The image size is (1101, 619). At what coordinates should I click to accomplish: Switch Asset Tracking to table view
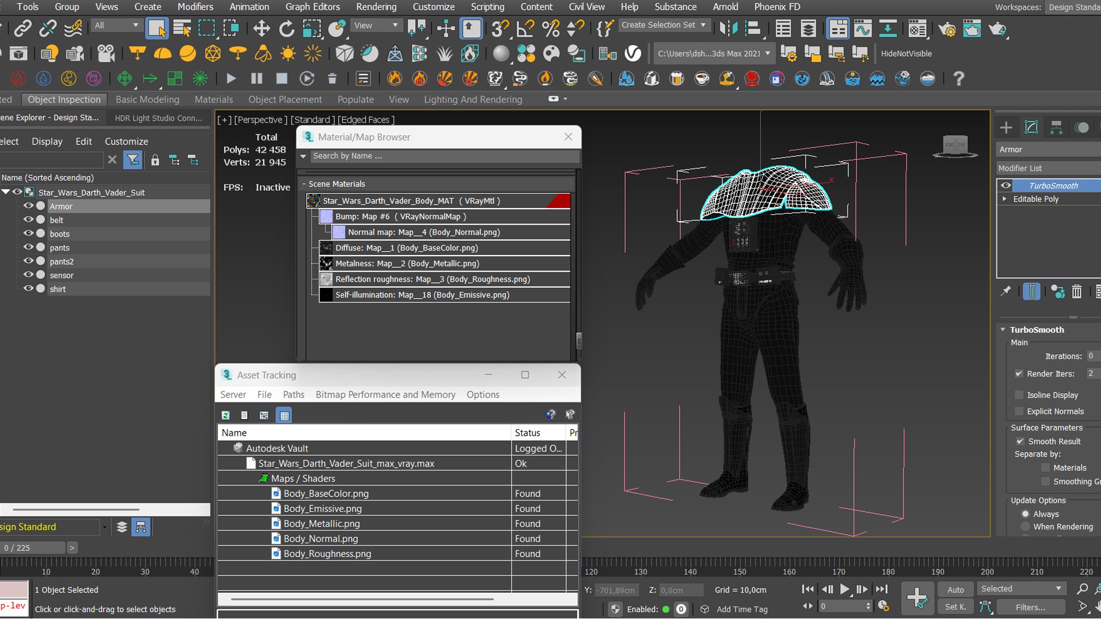[x=284, y=415]
